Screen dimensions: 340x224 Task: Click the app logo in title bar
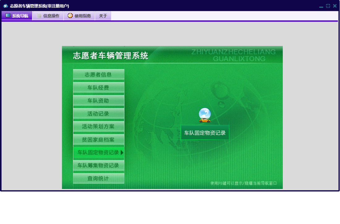tap(6, 6)
